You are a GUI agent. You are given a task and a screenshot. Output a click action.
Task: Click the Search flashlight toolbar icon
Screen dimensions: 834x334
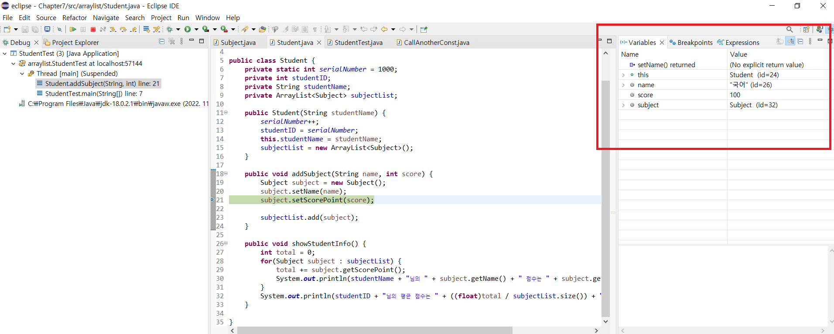245,29
